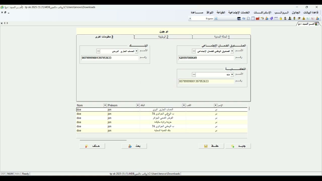Switch to tab 2 الوظيفة

(163, 37)
